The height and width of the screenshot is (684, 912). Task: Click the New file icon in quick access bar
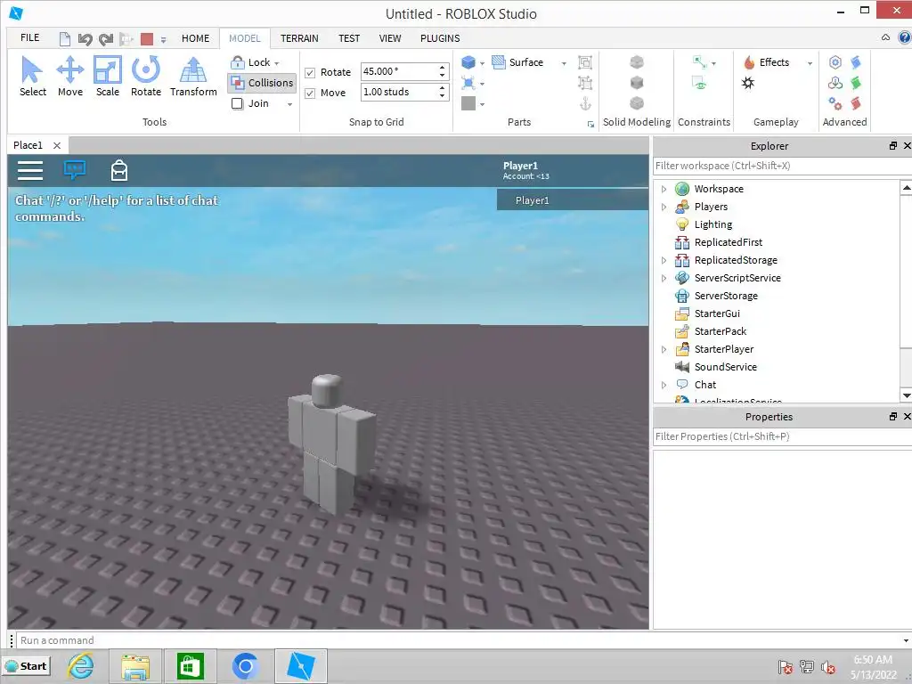(64, 39)
